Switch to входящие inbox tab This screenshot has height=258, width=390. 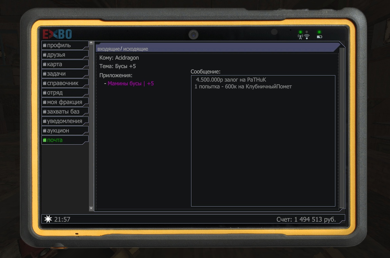click(x=108, y=49)
